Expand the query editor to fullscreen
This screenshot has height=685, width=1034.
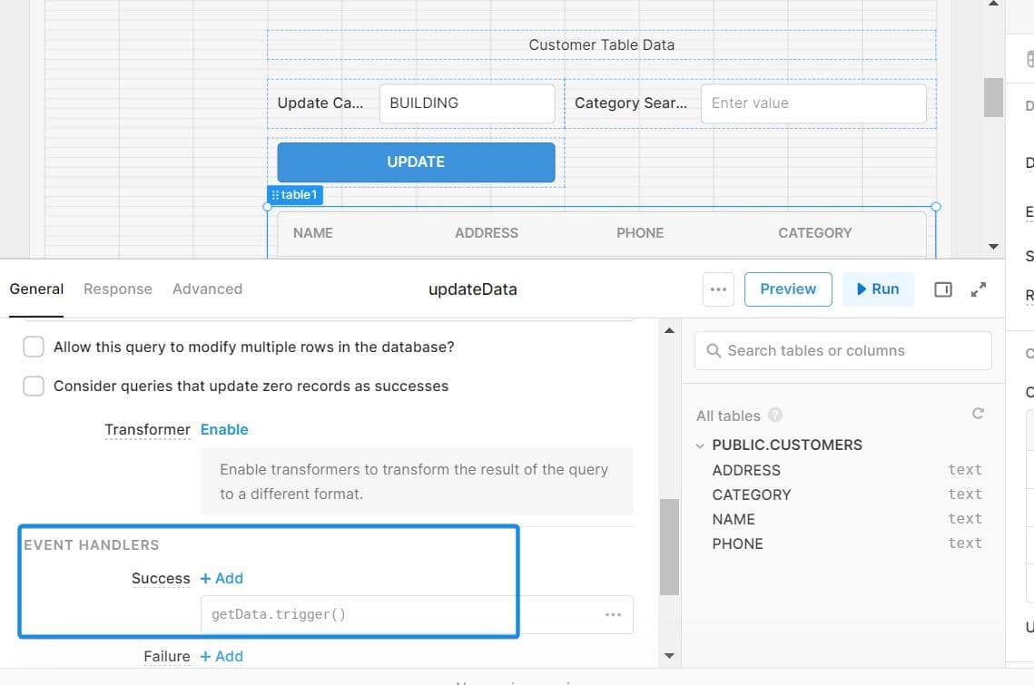pos(979,289)
